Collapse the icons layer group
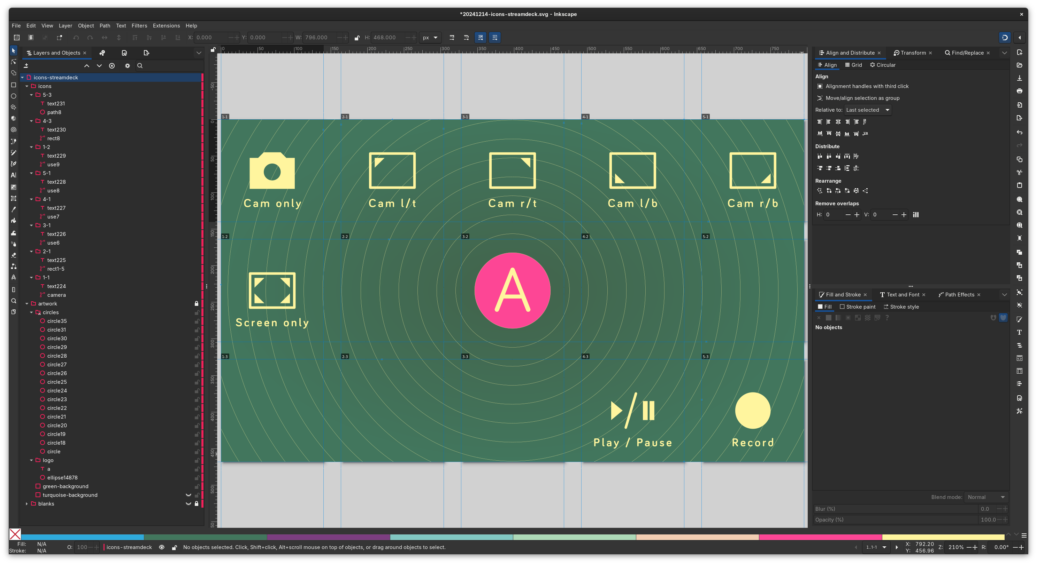1037x564 pixels. (27, 86)
